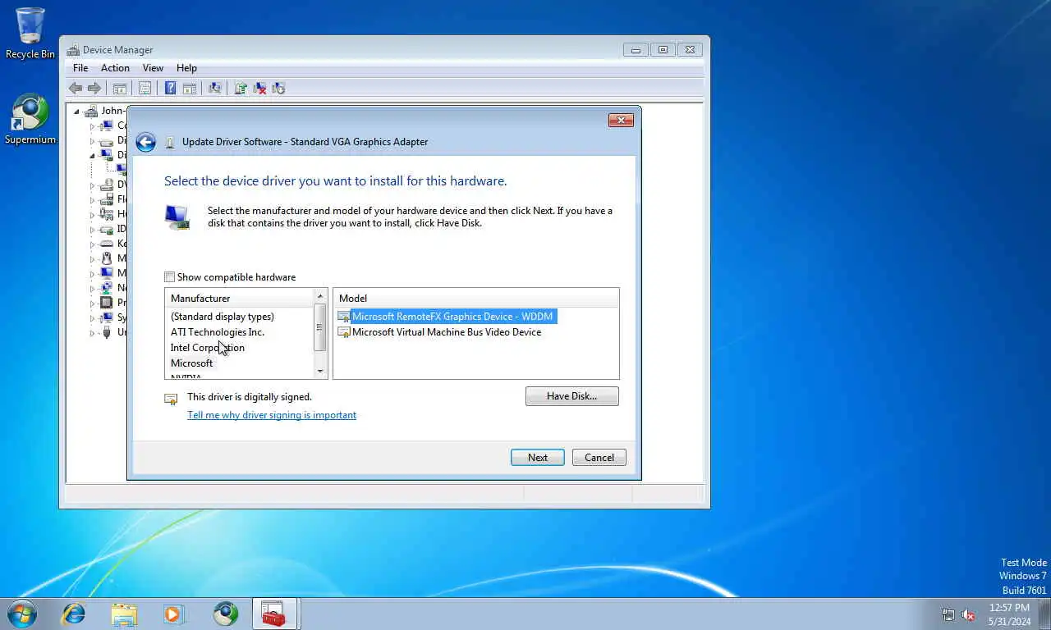Open Properties from the Device Manager toolbar
This screenshot has width=1051, height=630.
pos(145,89)
